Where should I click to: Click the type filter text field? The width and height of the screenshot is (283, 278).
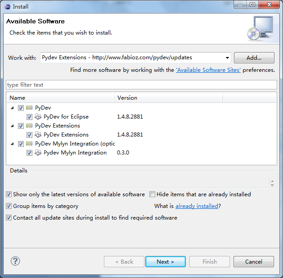coord(141,85)
